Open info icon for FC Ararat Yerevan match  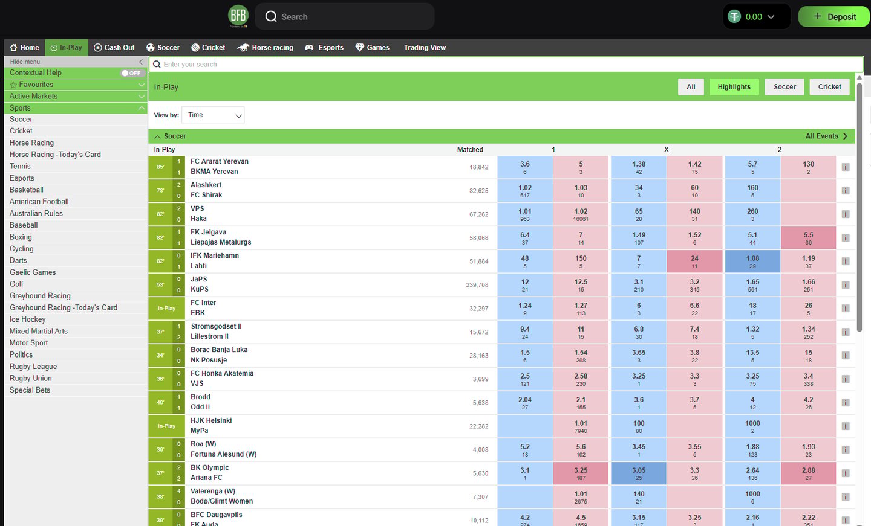click(846, 167)
